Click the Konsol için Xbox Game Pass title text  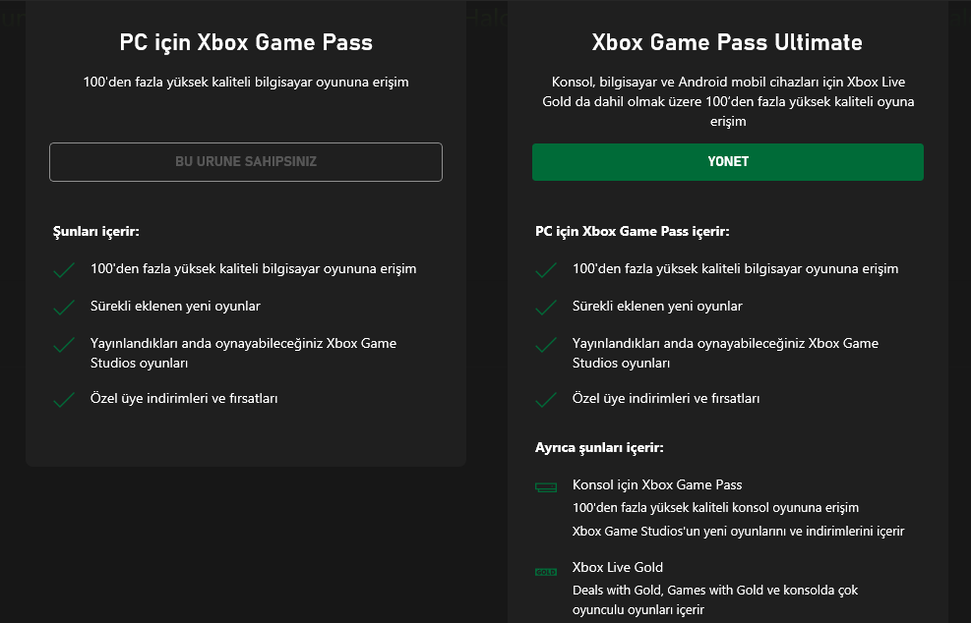coord(657,485)
